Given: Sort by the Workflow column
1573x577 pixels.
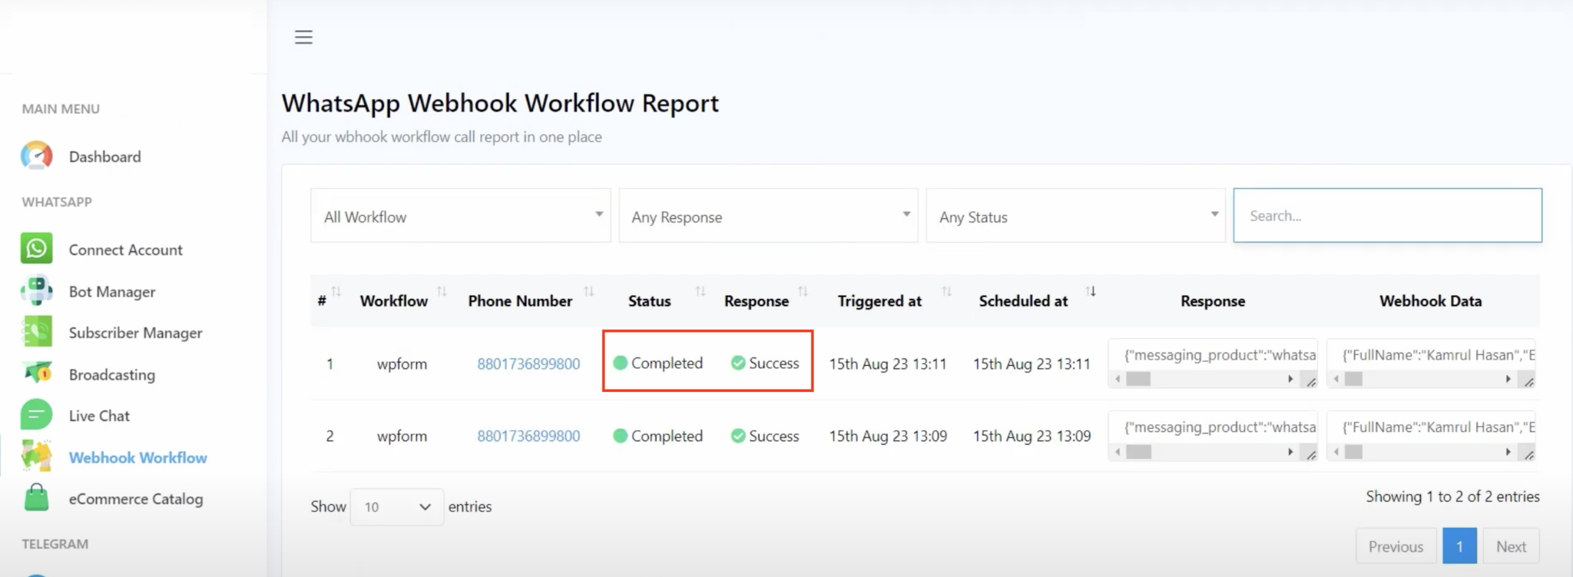Looking at the screenshot, I should (x=442, y=292).
